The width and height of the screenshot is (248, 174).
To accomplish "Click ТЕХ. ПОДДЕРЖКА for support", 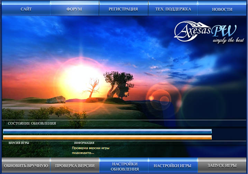I will coord(173,9).
